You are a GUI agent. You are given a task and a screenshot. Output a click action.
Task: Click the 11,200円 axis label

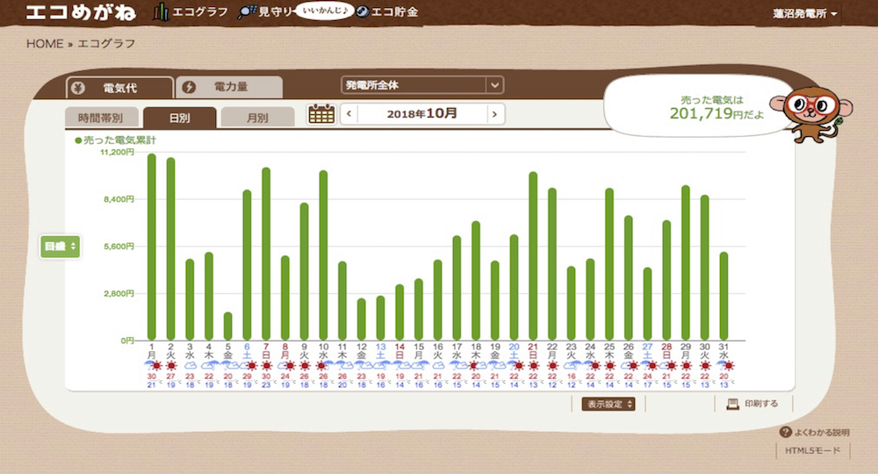(117, 152)
